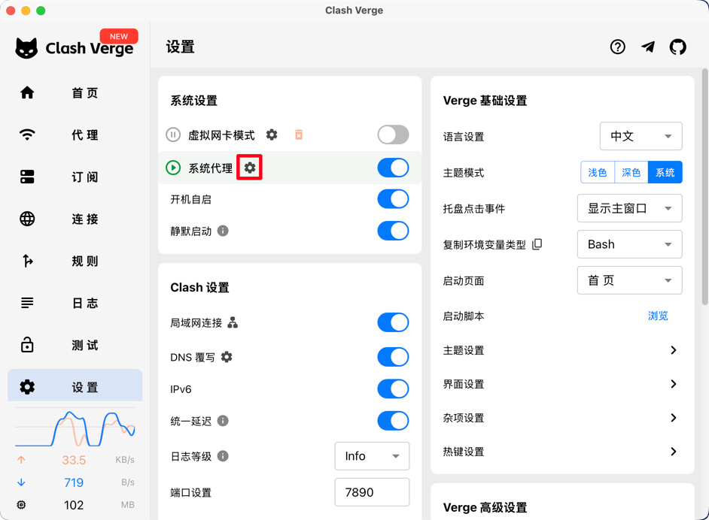Turn off 静默启动 switch
This screenshot has width=709, height=520.
point(393,231)
